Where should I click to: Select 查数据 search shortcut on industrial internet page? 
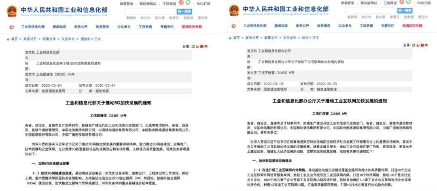[409, 17]
